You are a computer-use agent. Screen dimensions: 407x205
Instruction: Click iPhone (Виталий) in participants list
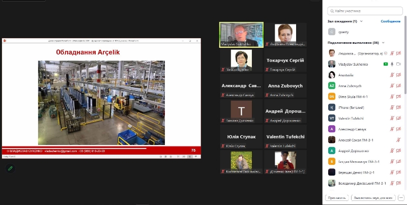(x=351, y=107)
